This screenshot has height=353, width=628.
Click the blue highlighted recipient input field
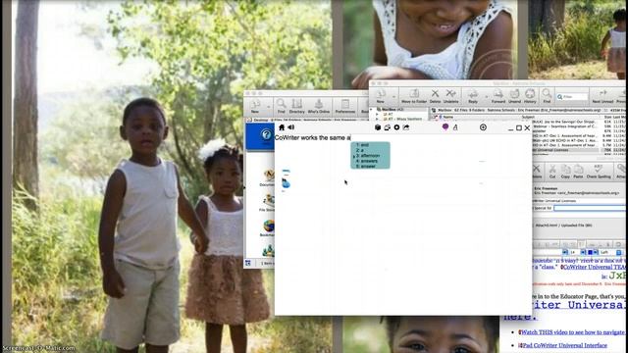591,208
